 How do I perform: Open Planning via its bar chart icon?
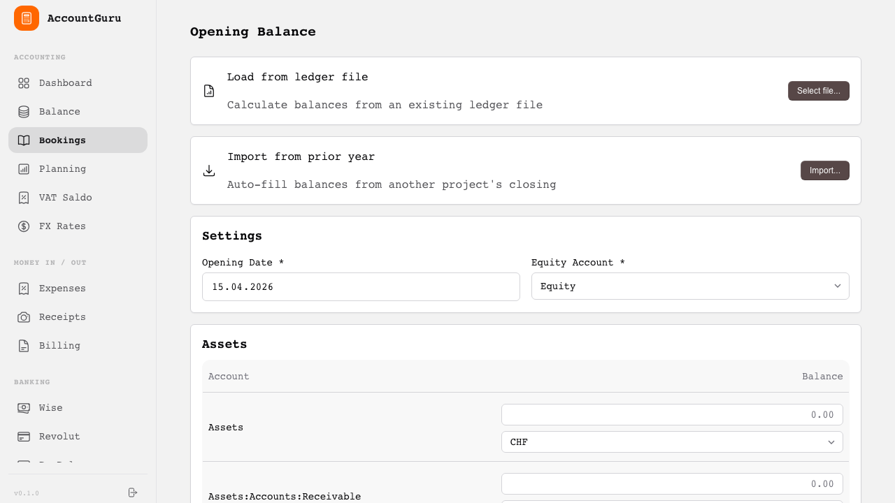23,168
